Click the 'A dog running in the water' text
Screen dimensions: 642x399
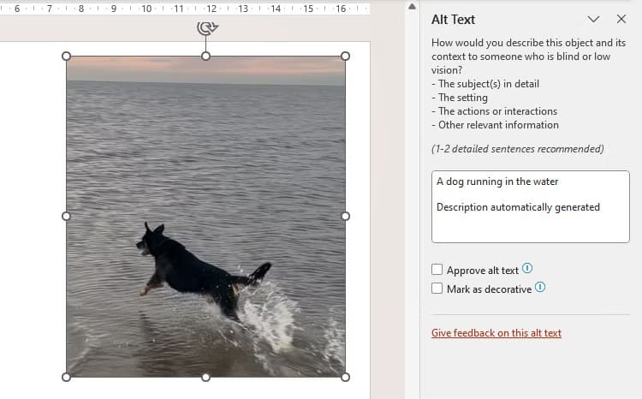pyautogui.click(x=497, y=182)
